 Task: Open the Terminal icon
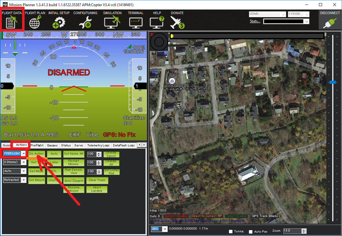tap(135, 22)
